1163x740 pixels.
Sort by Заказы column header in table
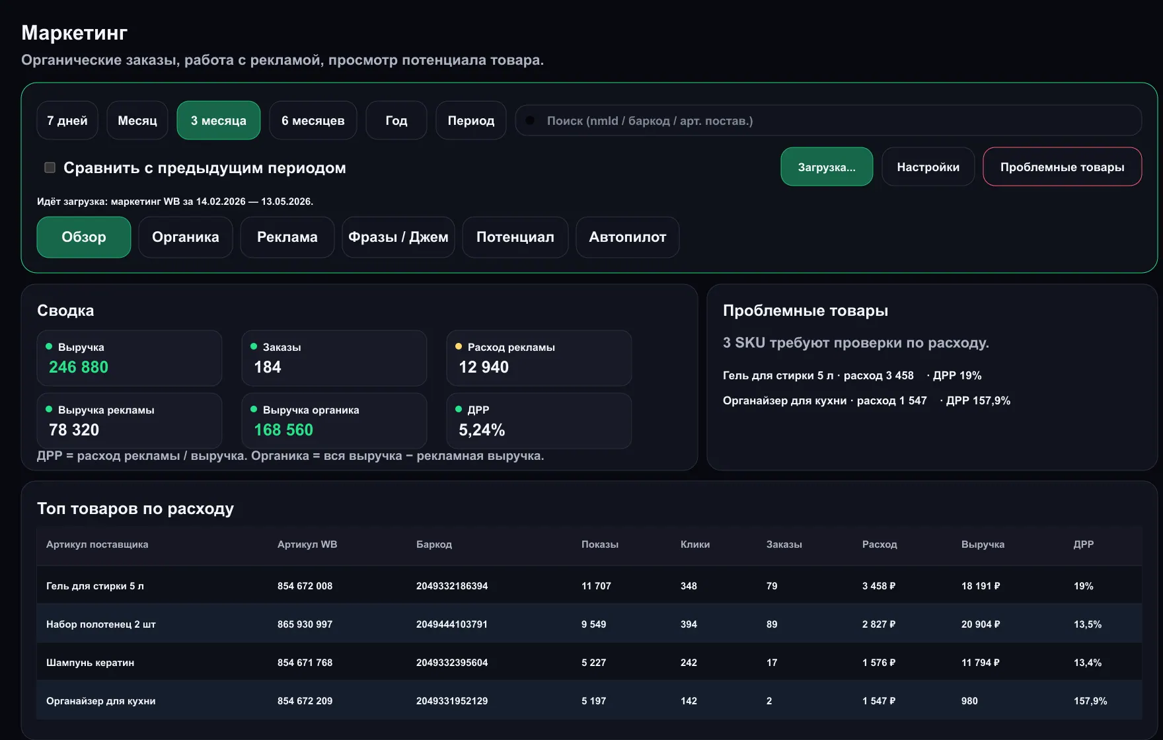tap(784, 544)
